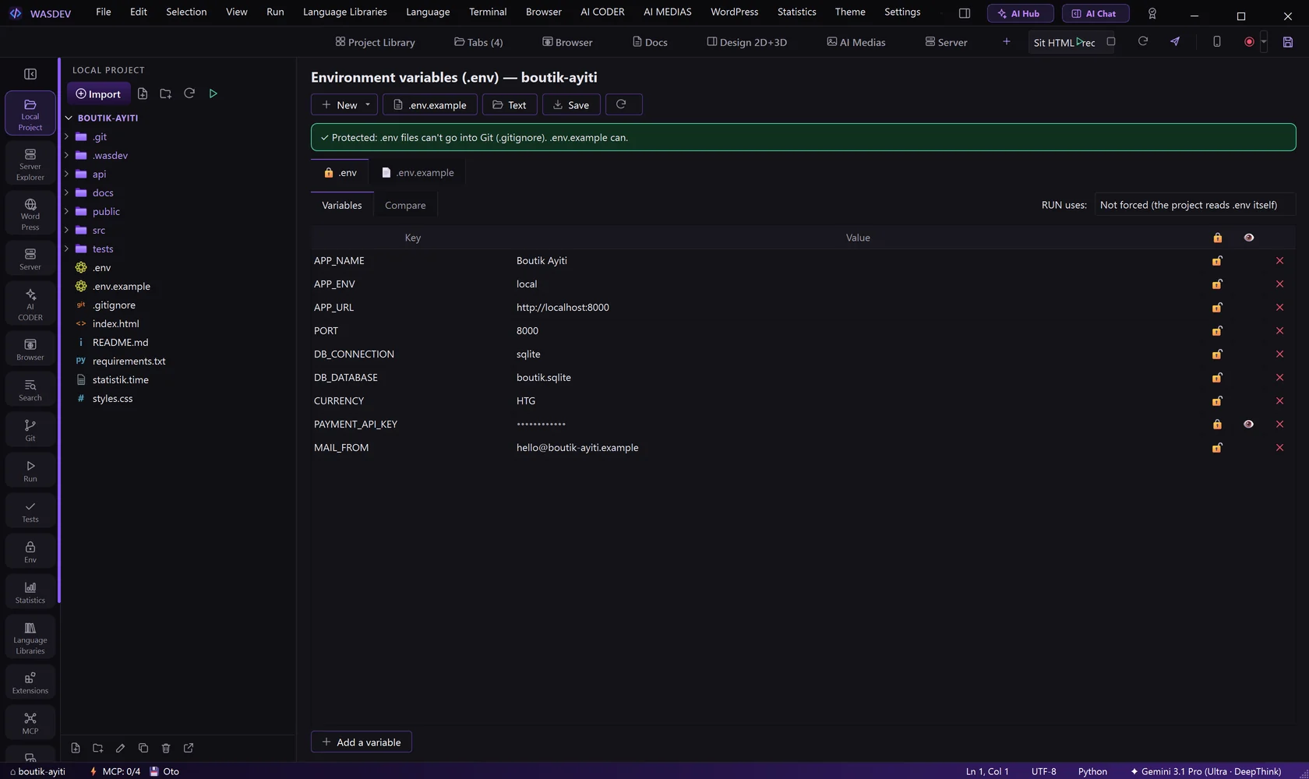The width and height of the screenshot is (1309, 779).
Task: Reveal the PAYMENT_API_KEY value with eye icon
Action: pos(1248,425)
